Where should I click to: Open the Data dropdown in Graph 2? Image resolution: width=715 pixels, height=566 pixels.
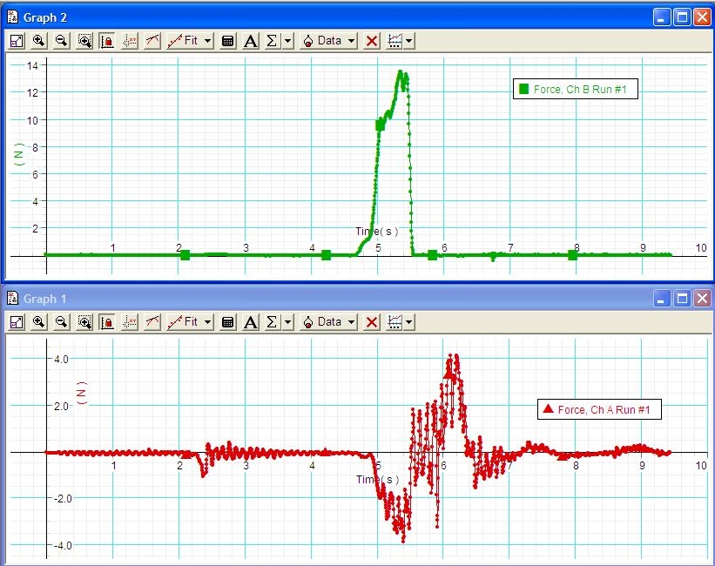[328, 41]
